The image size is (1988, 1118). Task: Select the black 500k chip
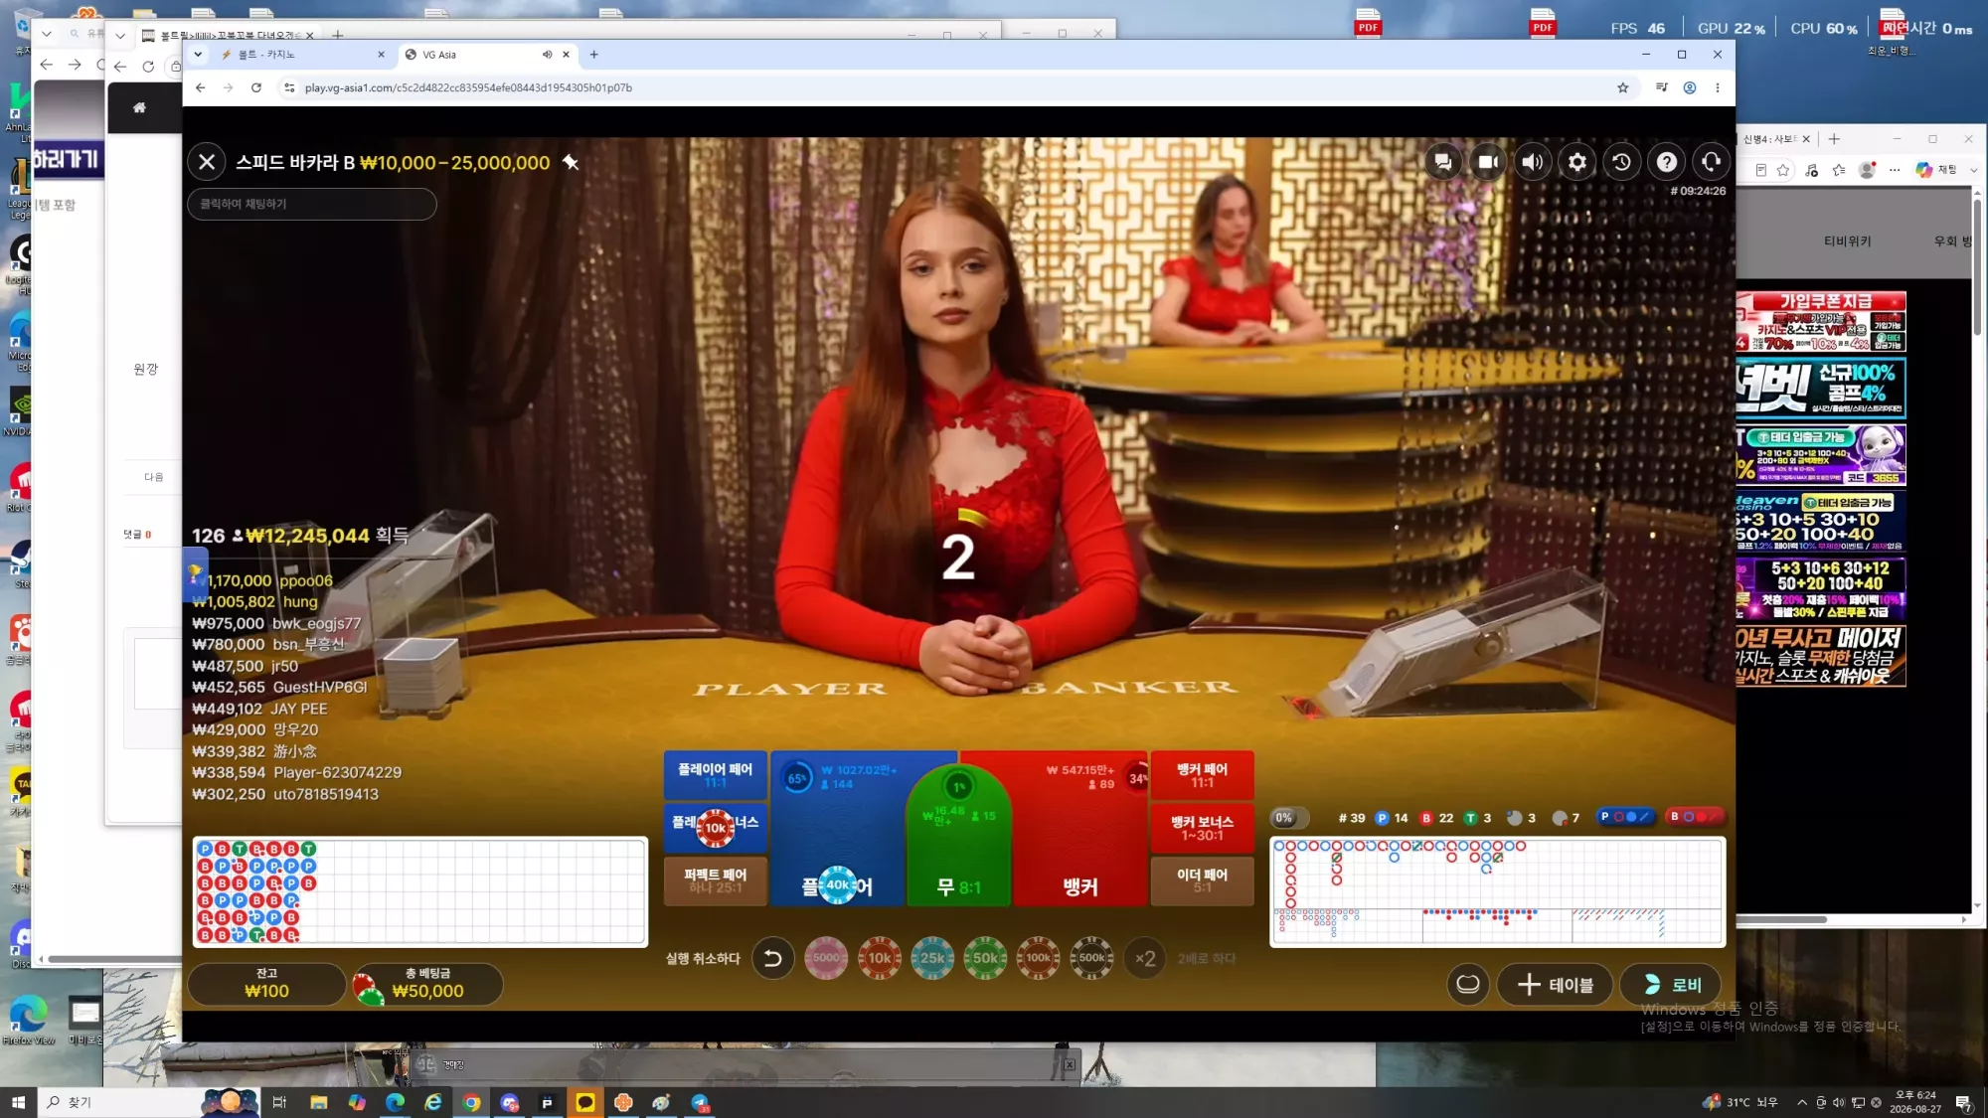tap(1091, 959)
